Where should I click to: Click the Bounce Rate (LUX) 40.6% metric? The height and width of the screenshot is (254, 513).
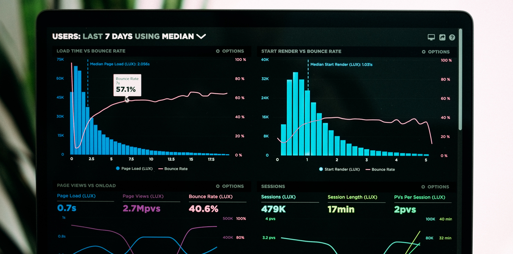click(203, 209)
